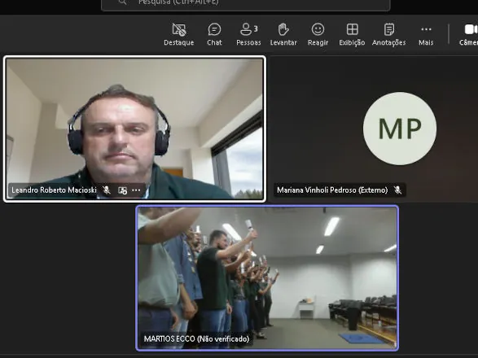Click the Mariana Vinholi Pedroso name label
Screen dimensions: 478x358
[332, 190]
